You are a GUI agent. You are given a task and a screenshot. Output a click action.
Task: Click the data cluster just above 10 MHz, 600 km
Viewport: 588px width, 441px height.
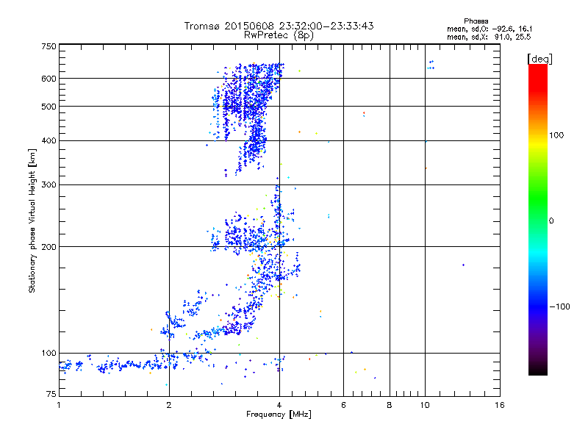pos(431,65)
